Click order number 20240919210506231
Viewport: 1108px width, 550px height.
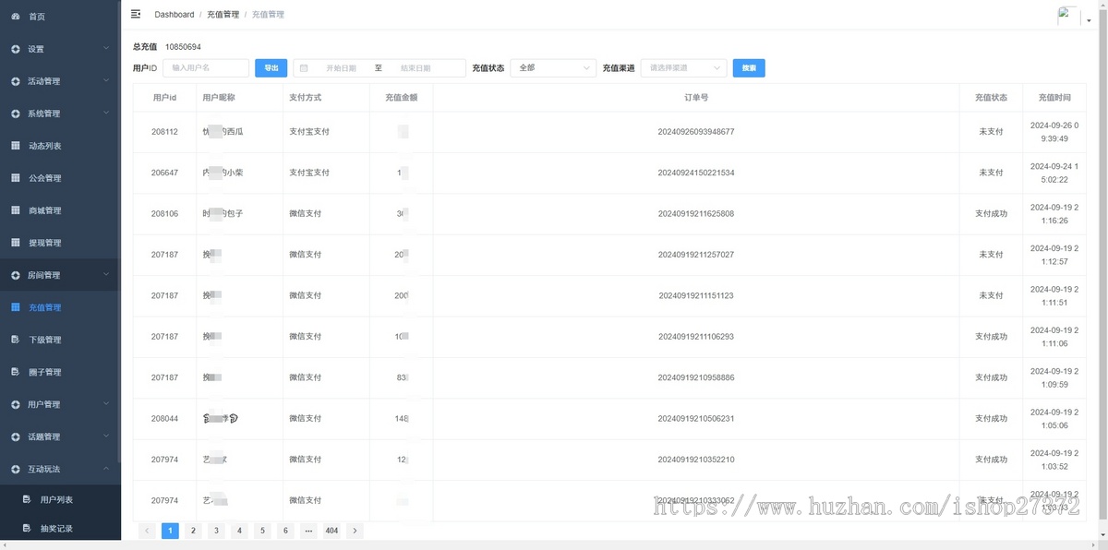click(x=696, y=418)
